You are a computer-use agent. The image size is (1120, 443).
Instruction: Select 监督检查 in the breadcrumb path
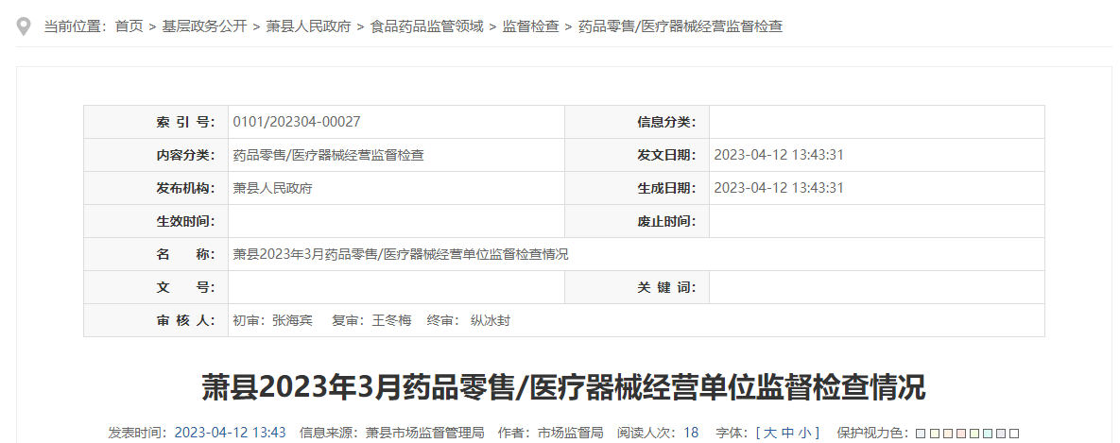pyautogui.click(x=530, y=26)
